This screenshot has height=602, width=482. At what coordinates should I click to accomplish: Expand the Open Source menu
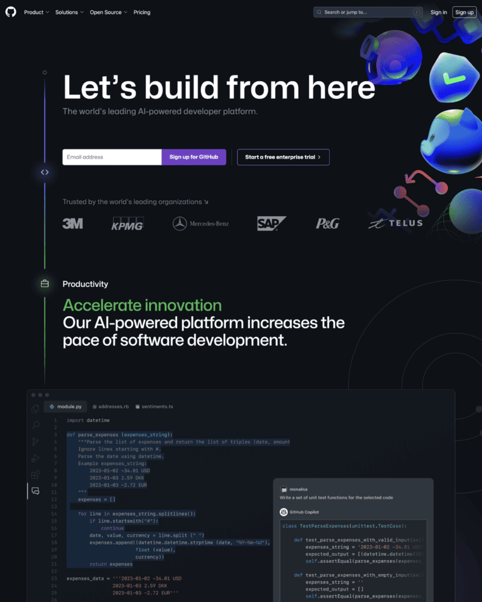(108, 12)
